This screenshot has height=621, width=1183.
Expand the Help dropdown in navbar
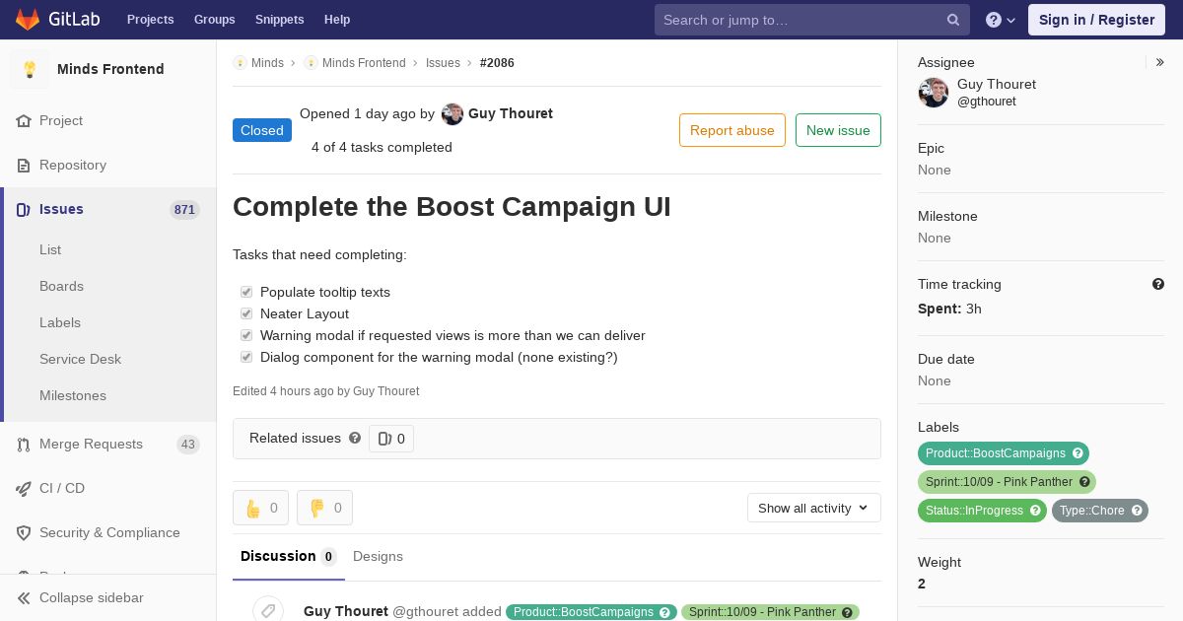1001,20
